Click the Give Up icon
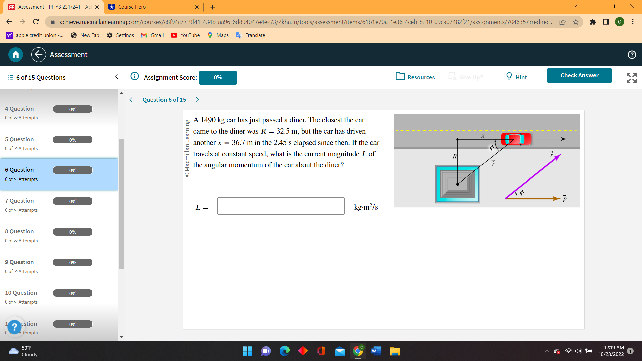The height and width of the screenshot is (361, 642). [x=453, y=77]
